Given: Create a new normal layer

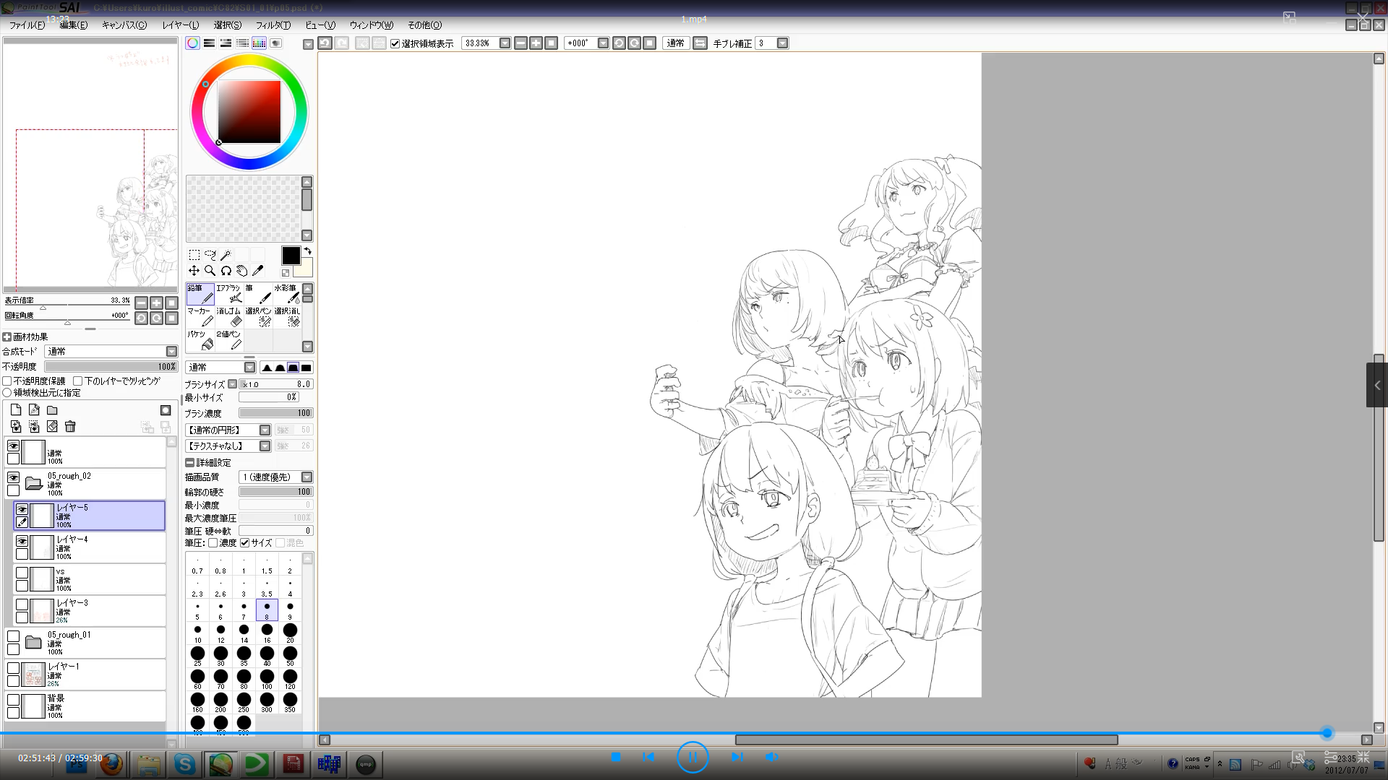Looking at the screenshot, I should [x=16, y=410].
